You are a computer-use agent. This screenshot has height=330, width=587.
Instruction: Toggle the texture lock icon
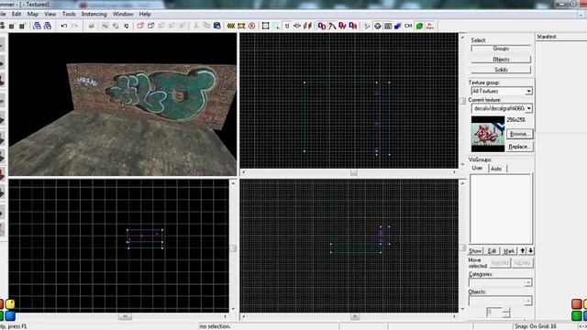[x=287, y=26]
